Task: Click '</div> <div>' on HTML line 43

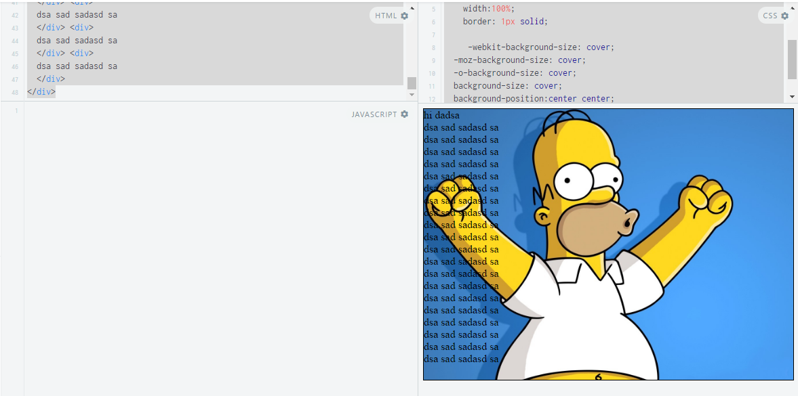Action: [x=65, y=28]
